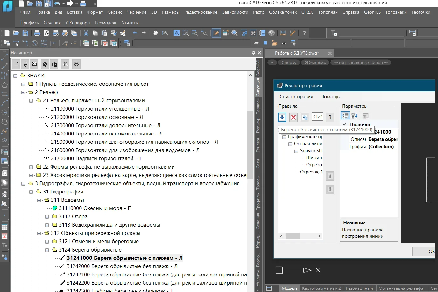Expand 1 Пункты геодезические folder
The width and height of the screenshot is (438, 292).
pos(23,84)
